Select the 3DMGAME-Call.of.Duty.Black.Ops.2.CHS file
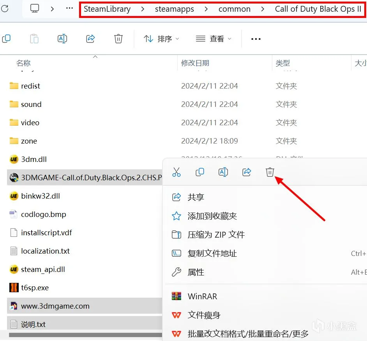The width and height of the screenshot is (367, 341). coord(84,178)
